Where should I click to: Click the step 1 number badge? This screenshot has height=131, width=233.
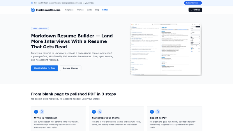36,112
